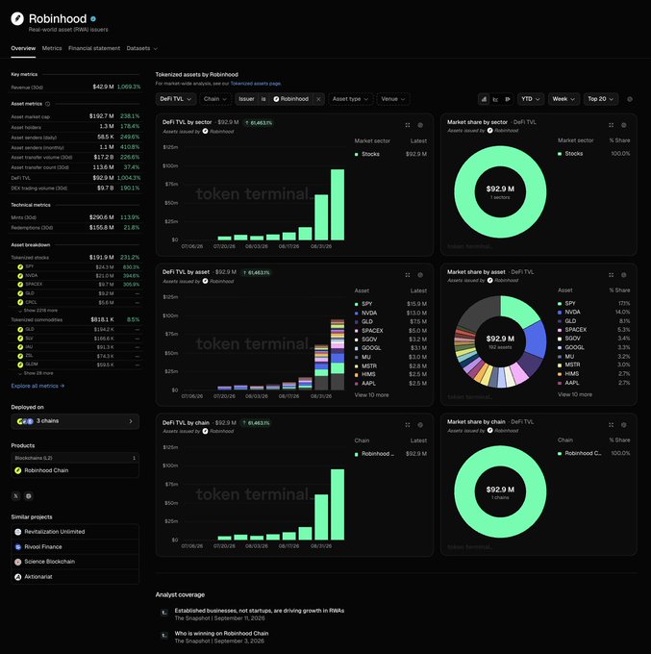Open options for DeFi TVL by sector
This screenshot has width=651, height=654.
click(420, 125)
